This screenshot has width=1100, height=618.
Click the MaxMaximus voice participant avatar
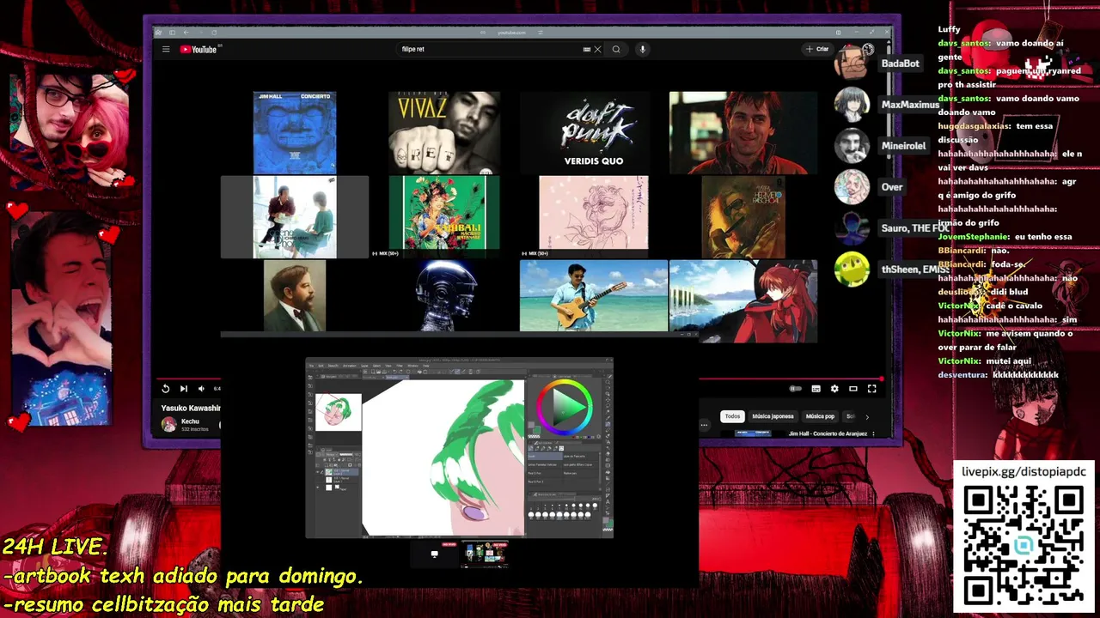(x=852, y=105)
